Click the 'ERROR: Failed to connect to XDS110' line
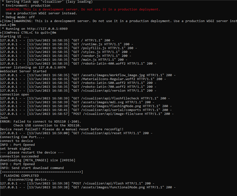Viewport: 237px width, 196px height. (x=40, y=122)
